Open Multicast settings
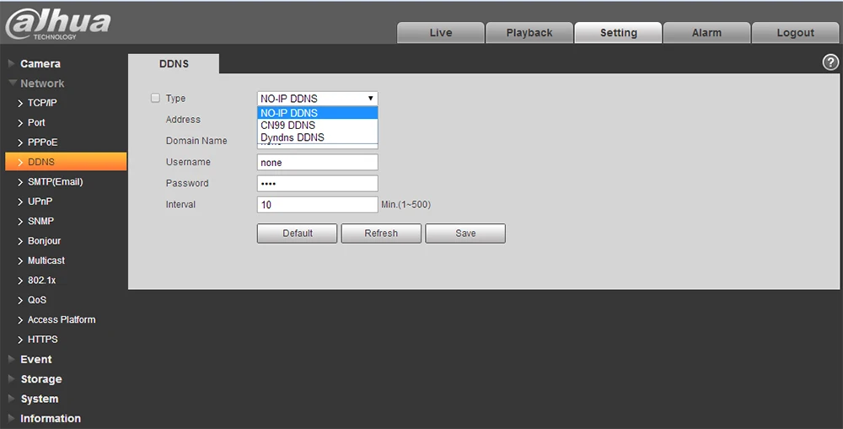This screenshot has width=843, height=429. (46, 260)
